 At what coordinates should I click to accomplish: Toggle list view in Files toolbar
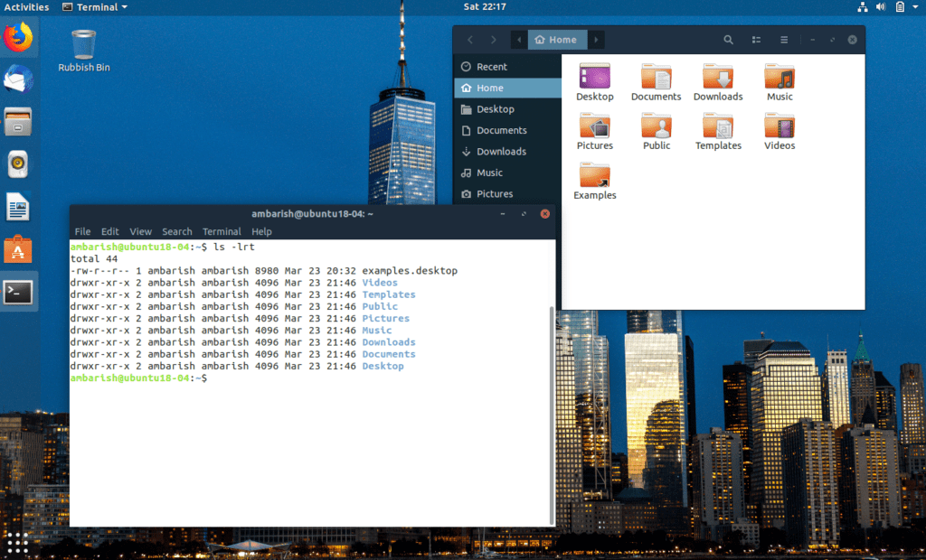[756, 40]
